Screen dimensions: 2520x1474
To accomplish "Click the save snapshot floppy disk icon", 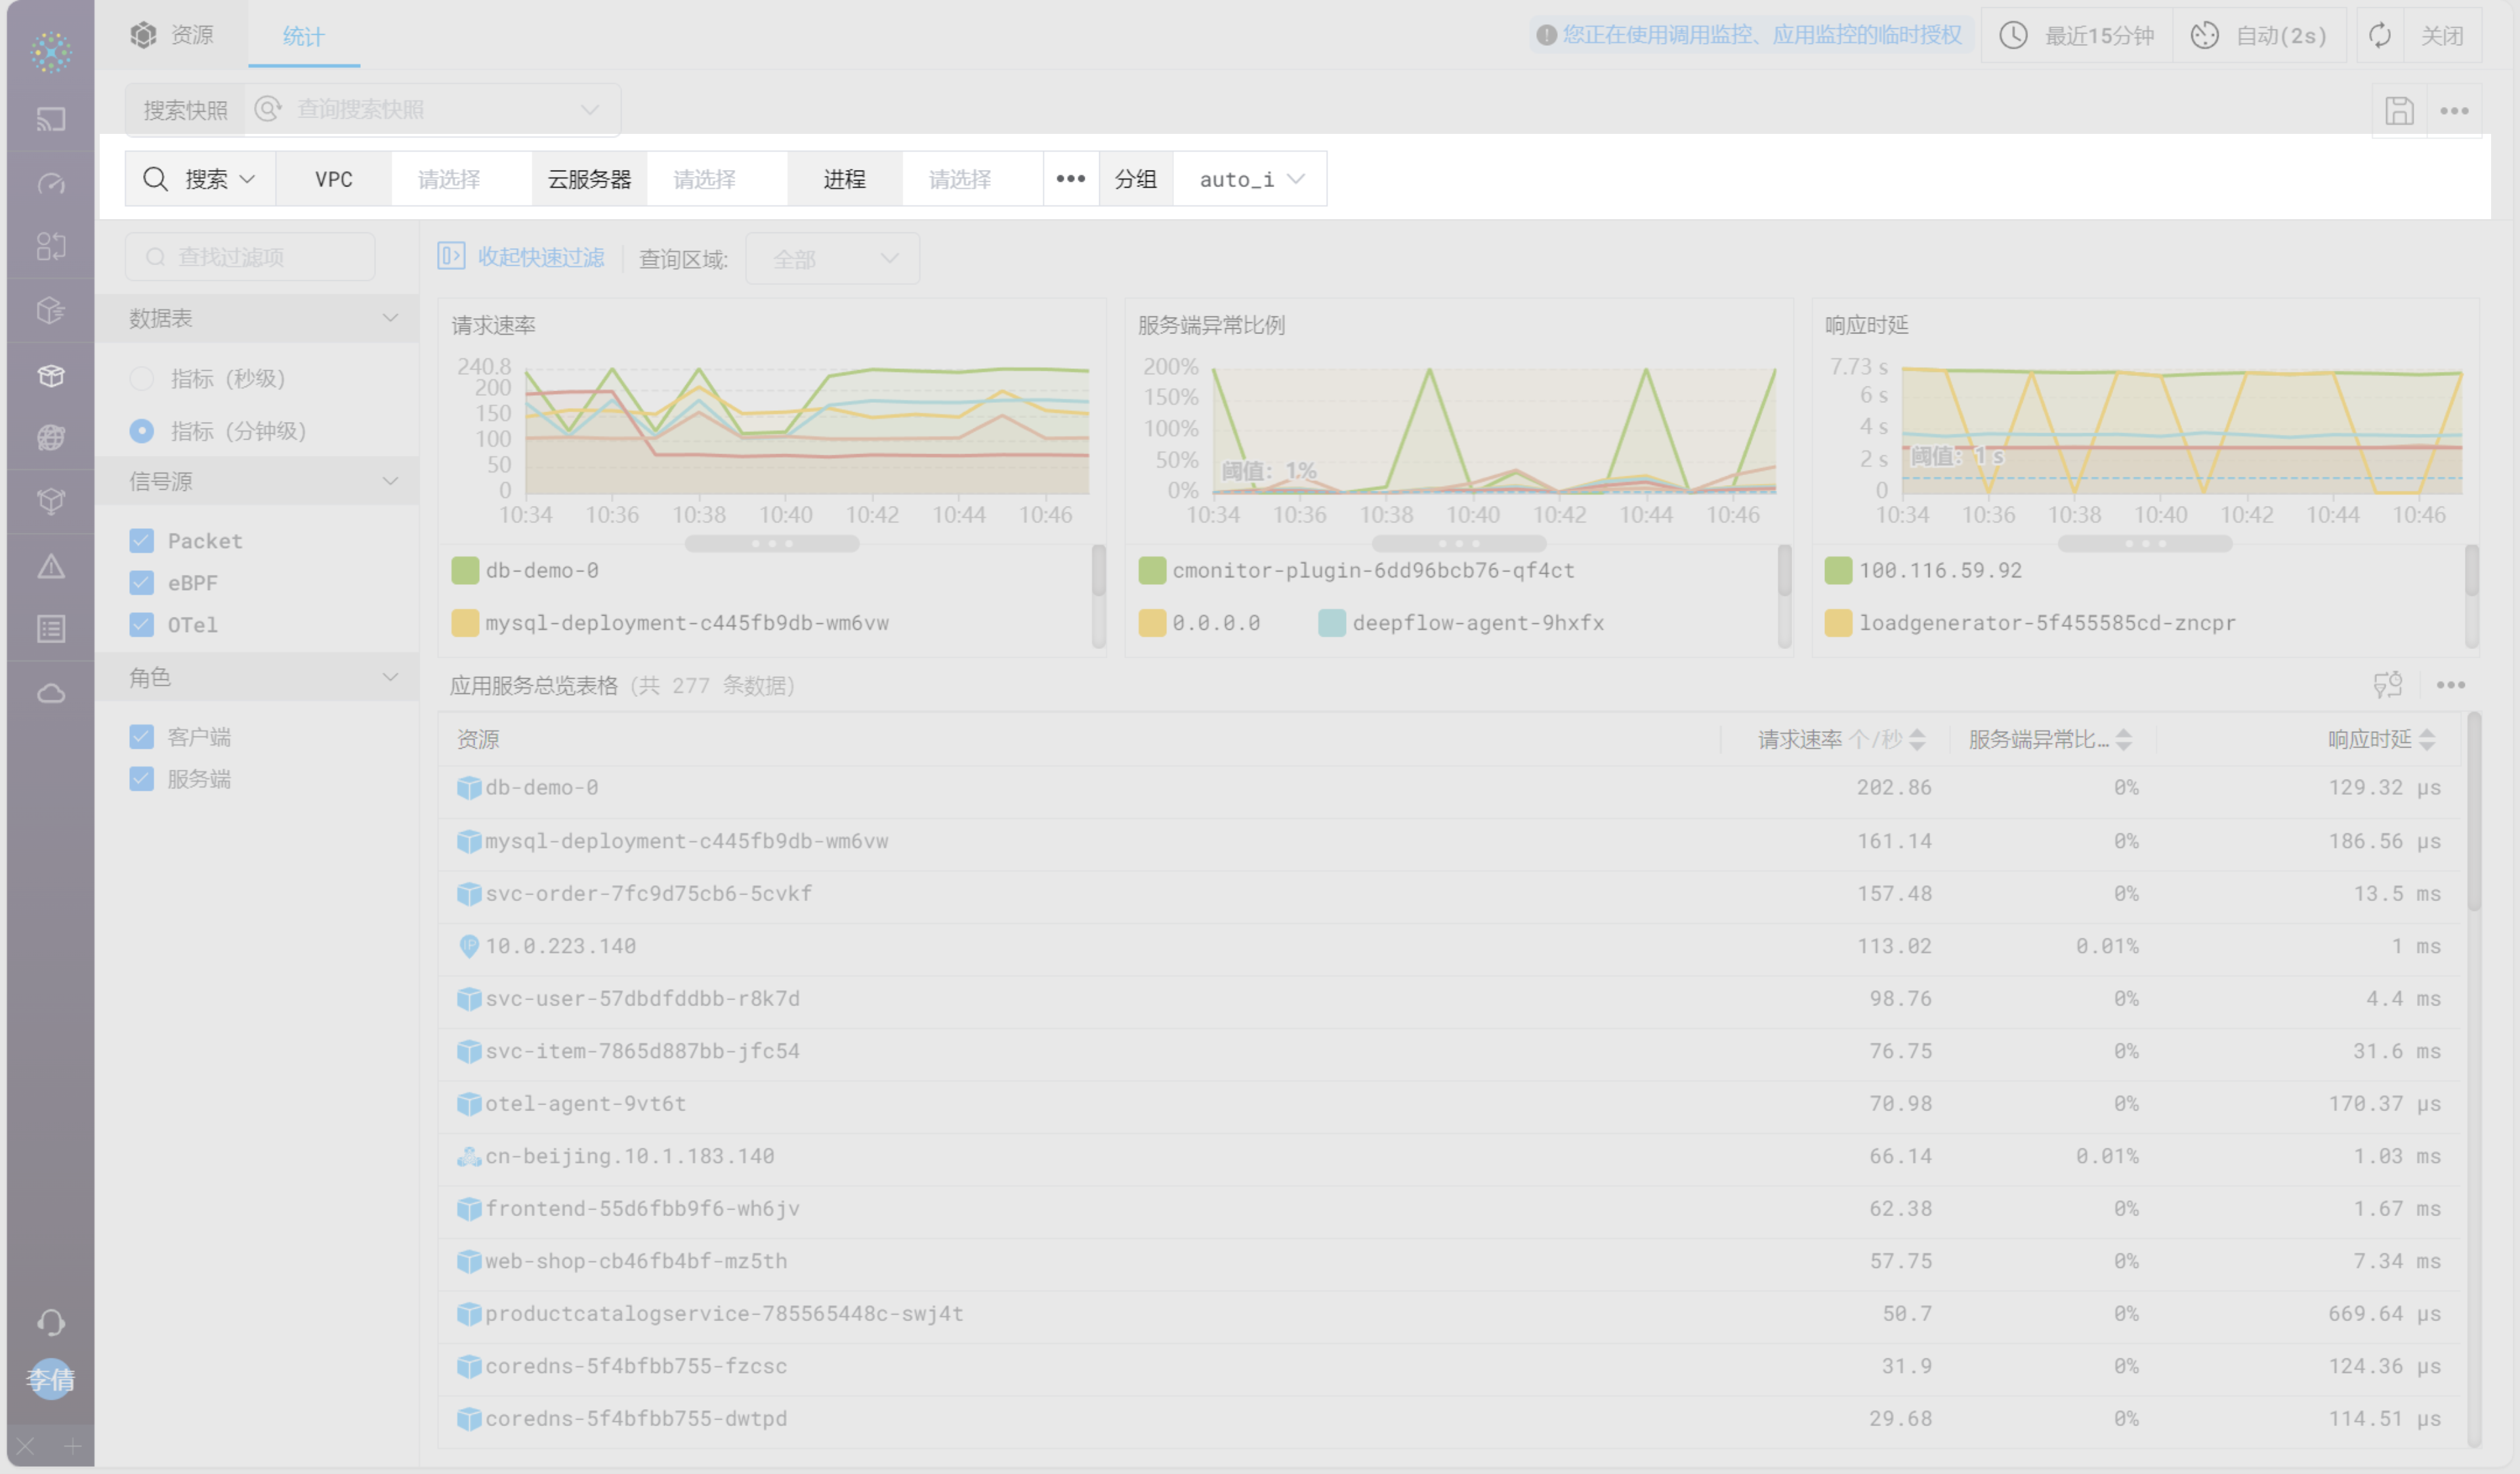I will (x=2399, y=110).
